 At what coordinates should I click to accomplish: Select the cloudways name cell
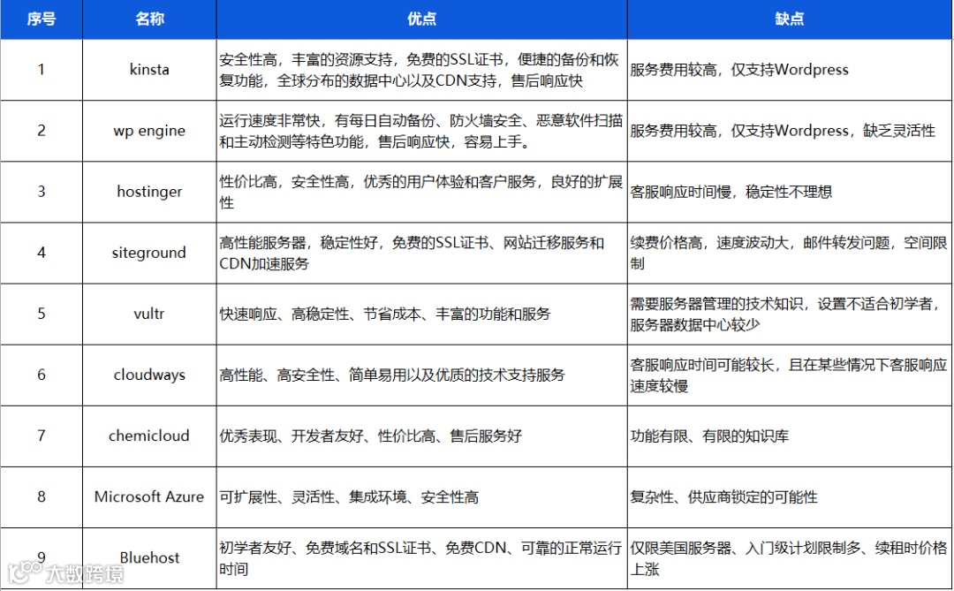coord(148,375)
